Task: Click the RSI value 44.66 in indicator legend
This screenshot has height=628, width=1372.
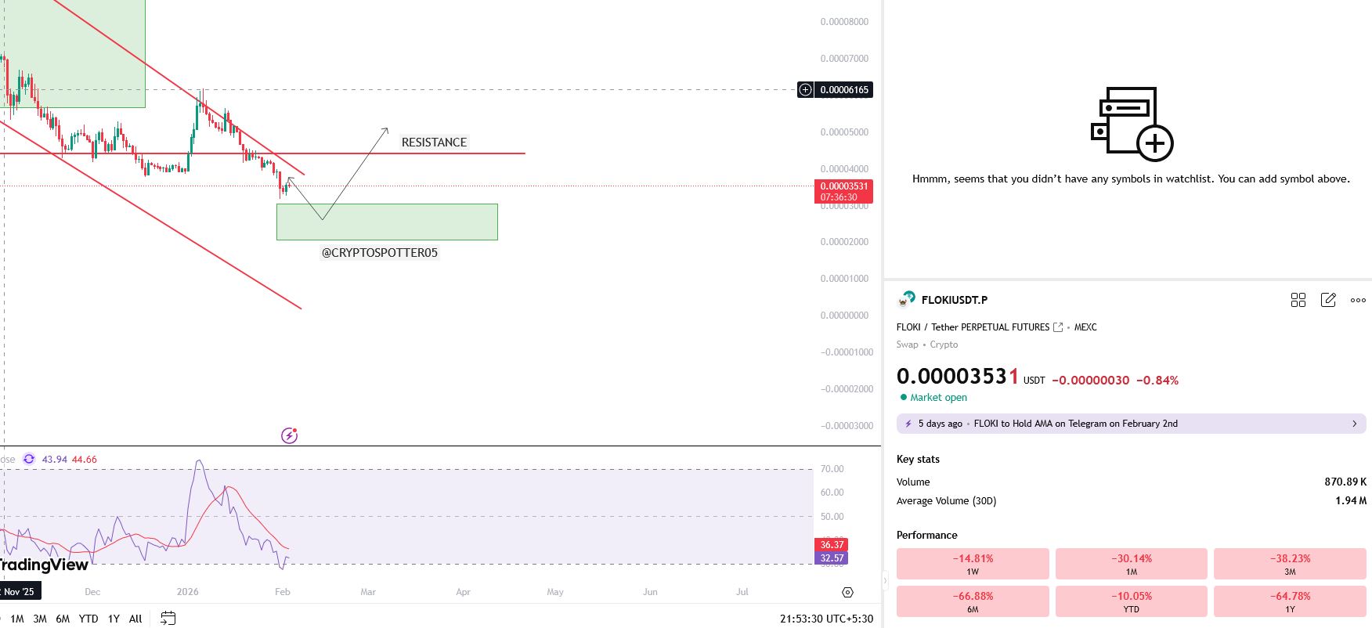Action: [x=85, y=460]
